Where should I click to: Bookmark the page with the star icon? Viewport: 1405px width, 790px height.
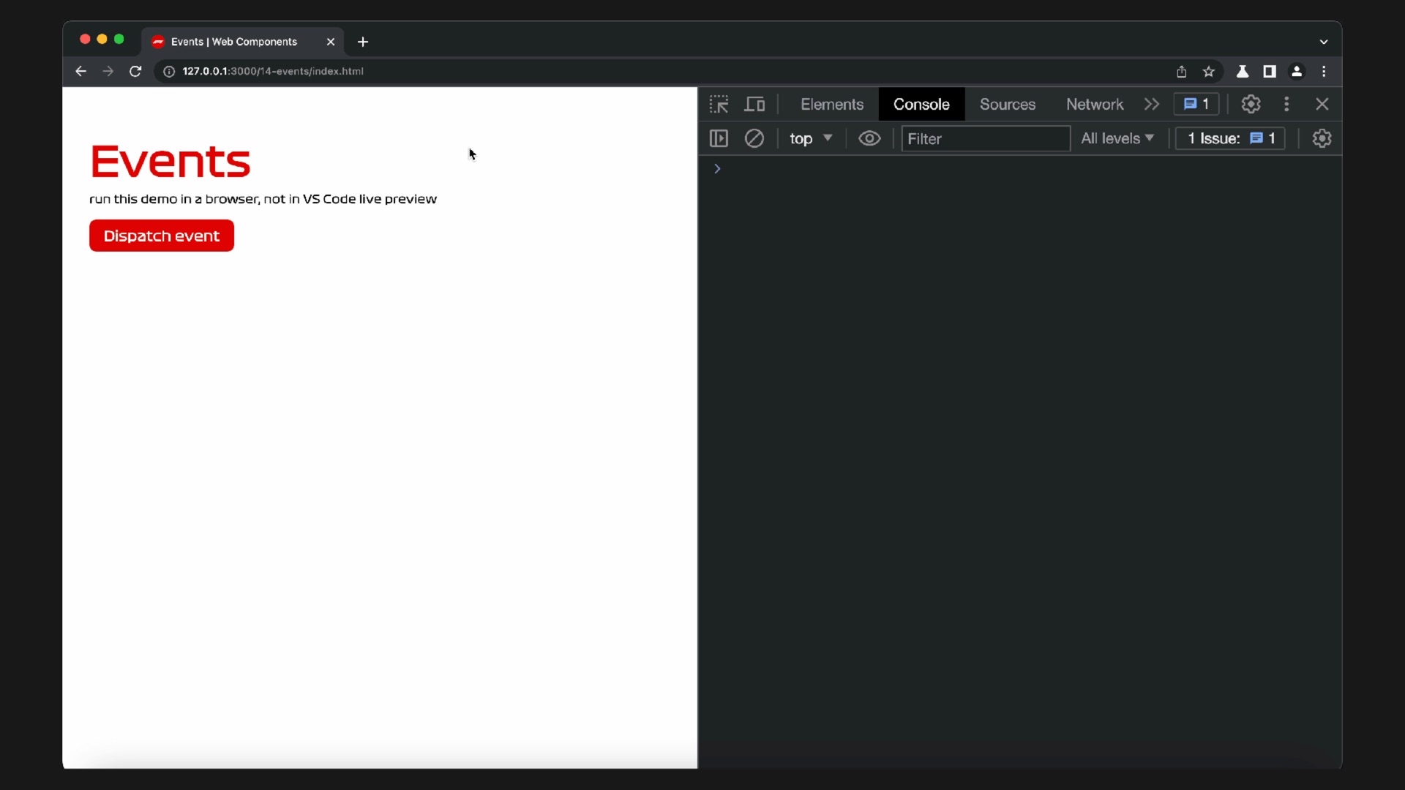(1209, 72)
